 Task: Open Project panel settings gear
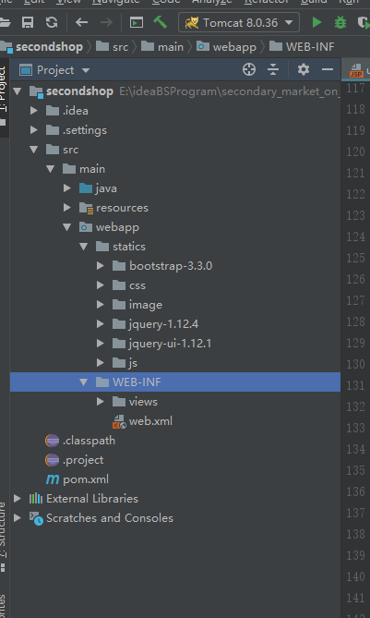click(x=303, y=70)
